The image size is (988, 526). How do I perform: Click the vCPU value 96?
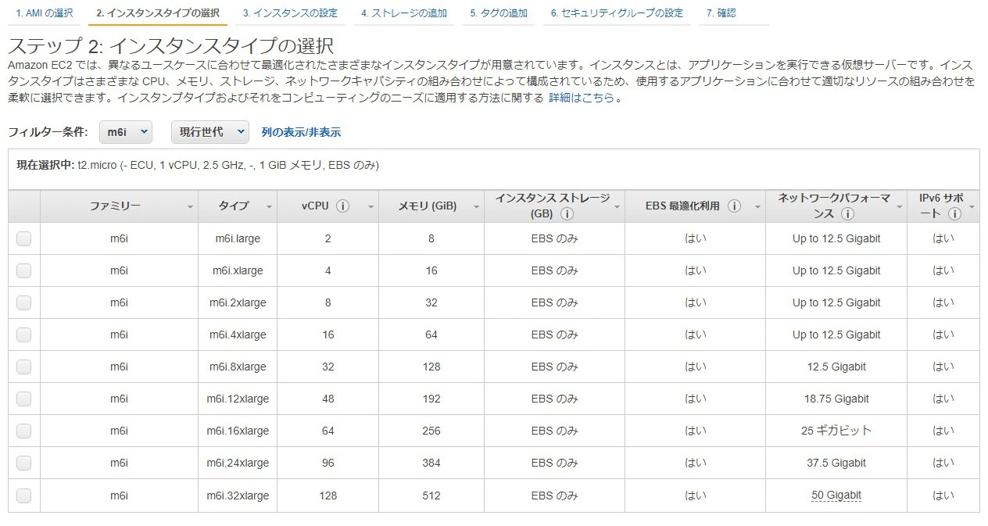pos(328,463)
